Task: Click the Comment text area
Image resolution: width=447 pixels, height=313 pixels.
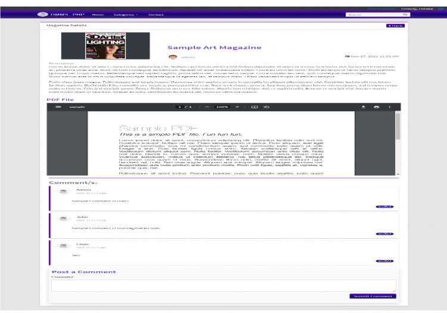Action: (x=223, y=286)
